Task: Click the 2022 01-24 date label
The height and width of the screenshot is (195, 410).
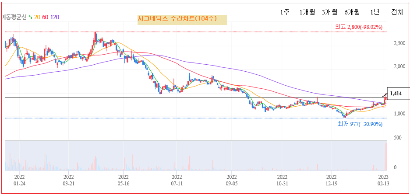Action: (x=19, y=181)
